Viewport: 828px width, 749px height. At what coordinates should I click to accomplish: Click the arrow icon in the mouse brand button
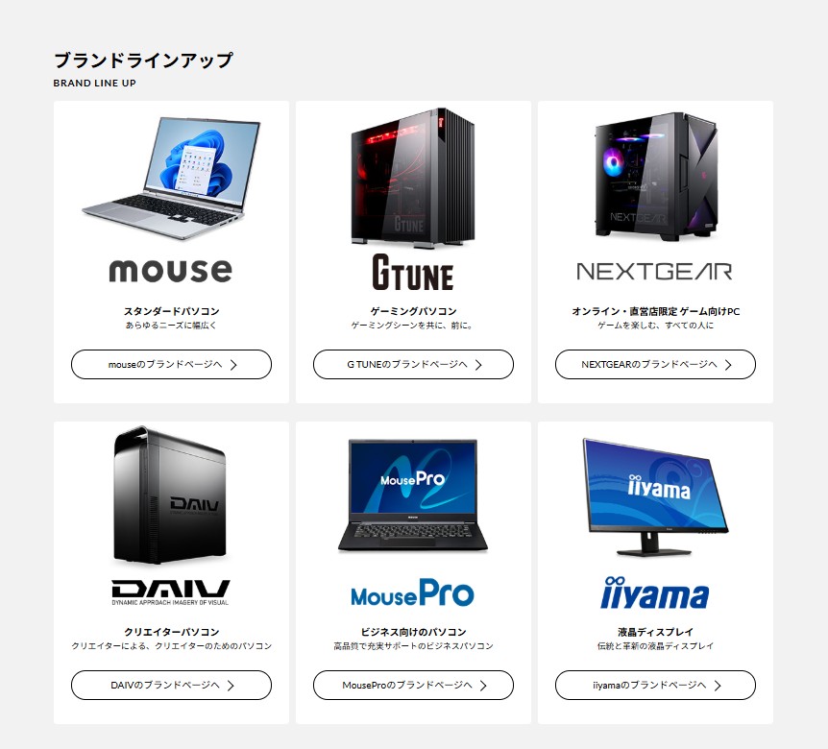coord(233,365)
